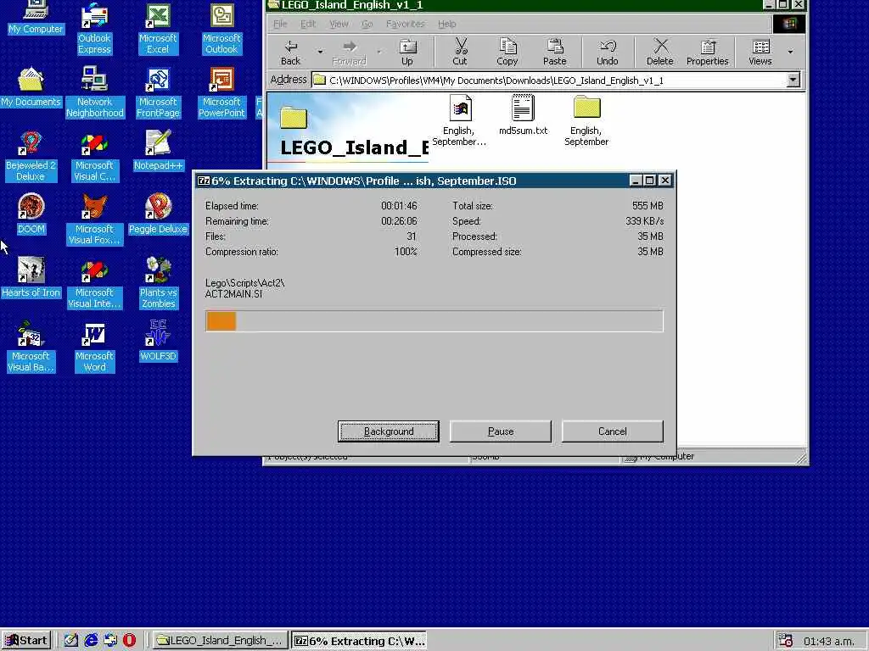Viewport: 869px width, 651px height.
Task: Select the Microsoft PowerPoint desktop icon
Action: click(x=221, y=92)
